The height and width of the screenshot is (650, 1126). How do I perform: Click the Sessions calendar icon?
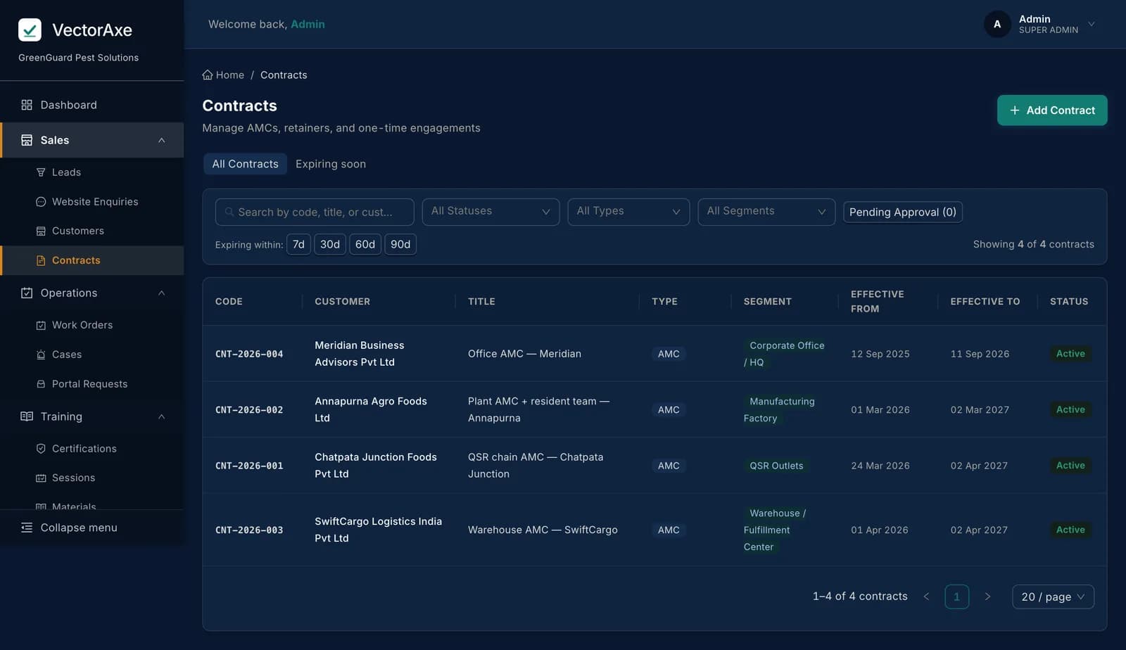pos(41,478)
